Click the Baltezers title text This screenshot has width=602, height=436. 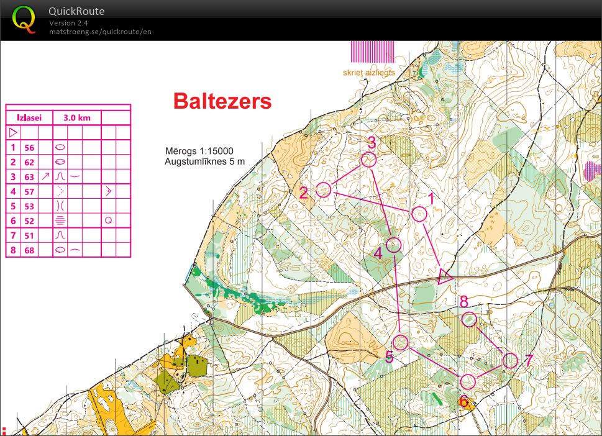(x=223, y=102)
